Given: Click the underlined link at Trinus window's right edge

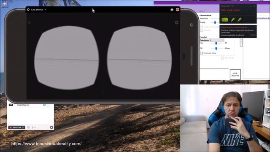Looking at the screenshot, I should click(x=263, y=18).
